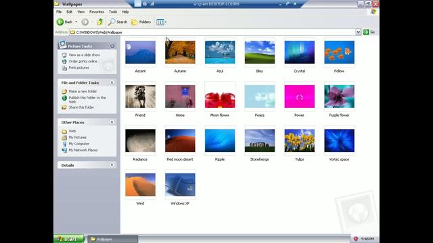Open the Web folder link
Image resolution: width=433 pixels, height=243 pixels.
pos(72,131)
